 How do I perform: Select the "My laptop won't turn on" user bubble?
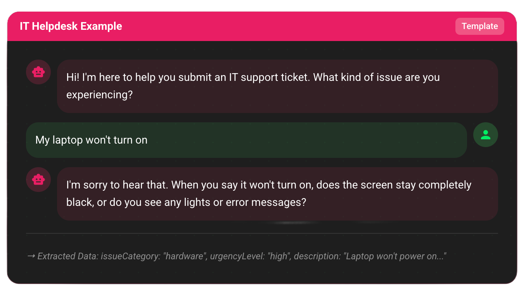pos(246,140)
